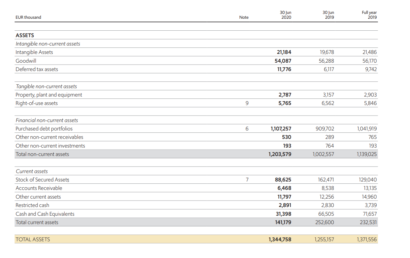Click the Full year 2019 column header
The width and height of the screenshot is (410, 258).
click(x=369, y=15)
